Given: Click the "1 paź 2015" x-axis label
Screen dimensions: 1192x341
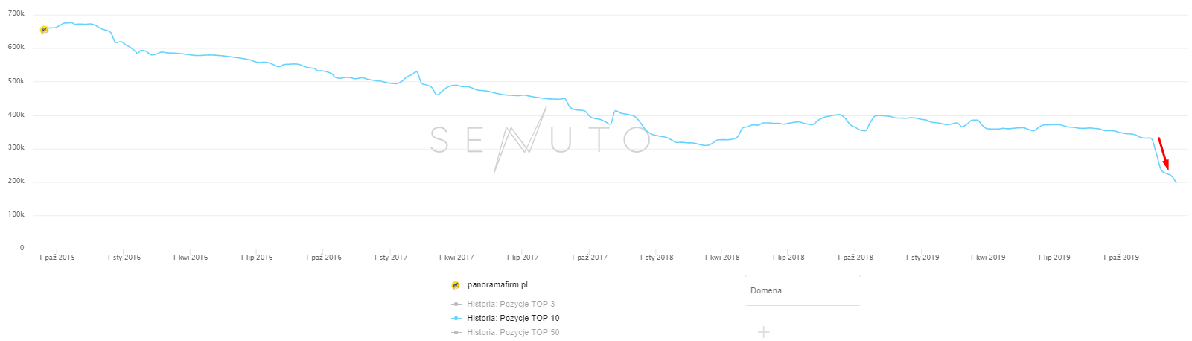Looking at the screenshot, I should coord(57,258).
